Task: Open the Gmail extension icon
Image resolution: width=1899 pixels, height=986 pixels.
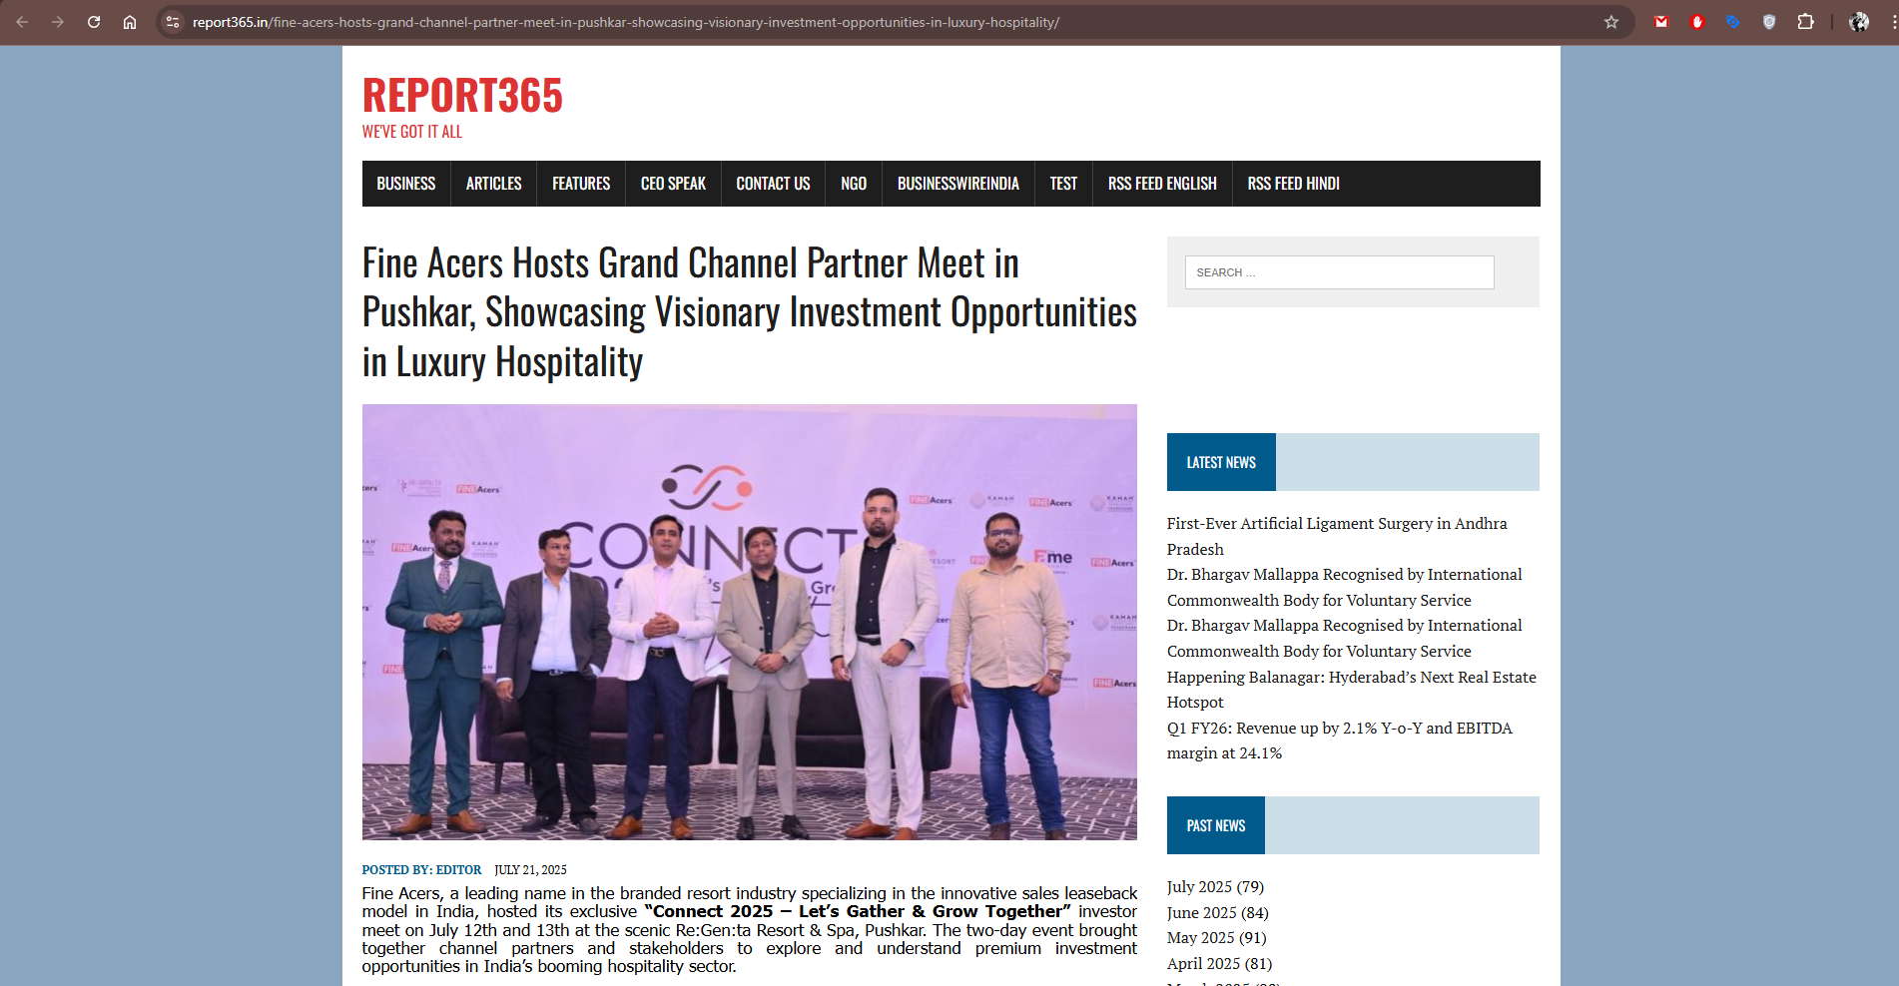Action: coord(1660,22)
